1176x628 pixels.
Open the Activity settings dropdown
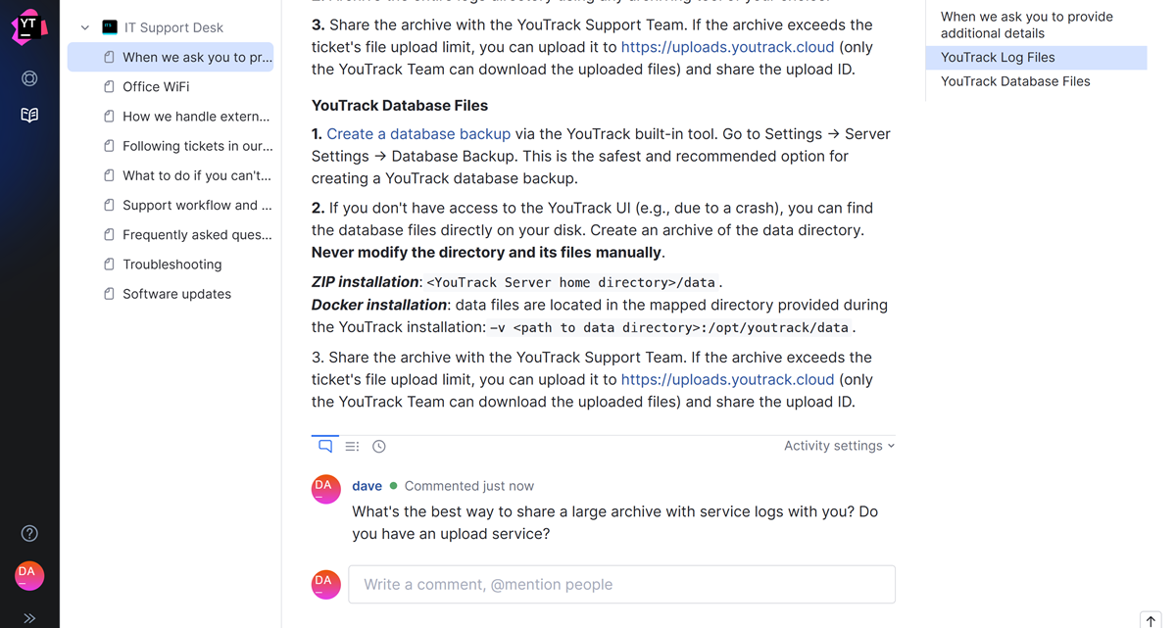[839, 446]
